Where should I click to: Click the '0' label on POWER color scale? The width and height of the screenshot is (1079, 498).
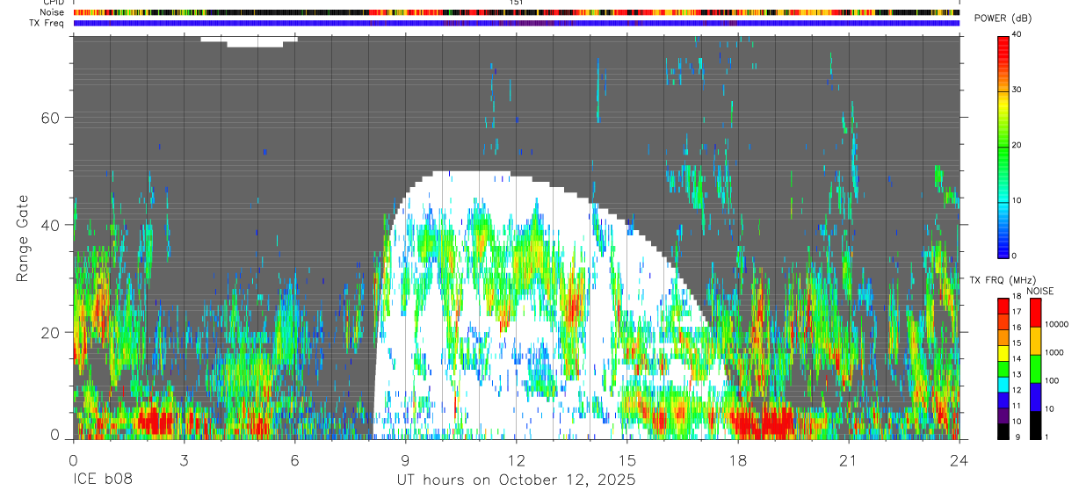click(x=1014, y=256)
